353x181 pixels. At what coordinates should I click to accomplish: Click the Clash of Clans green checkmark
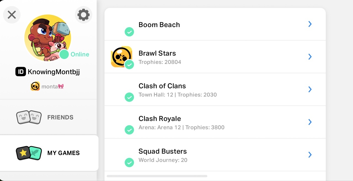tap(129, 97)
